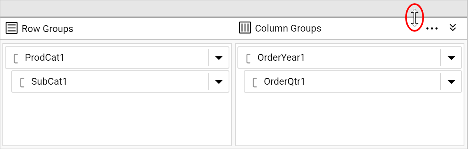Screen dimensions: 468x149
Task: Click the Row Groups header icon
Action: (12, 29)
